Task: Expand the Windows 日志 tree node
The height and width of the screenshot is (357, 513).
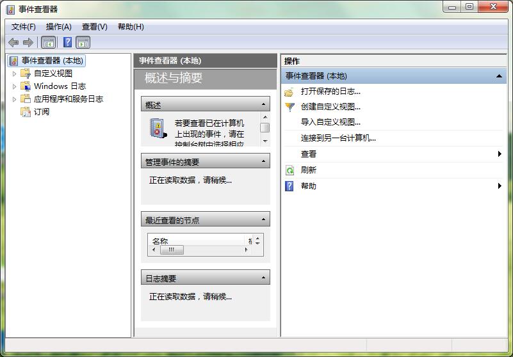Action: pos(15,86)
